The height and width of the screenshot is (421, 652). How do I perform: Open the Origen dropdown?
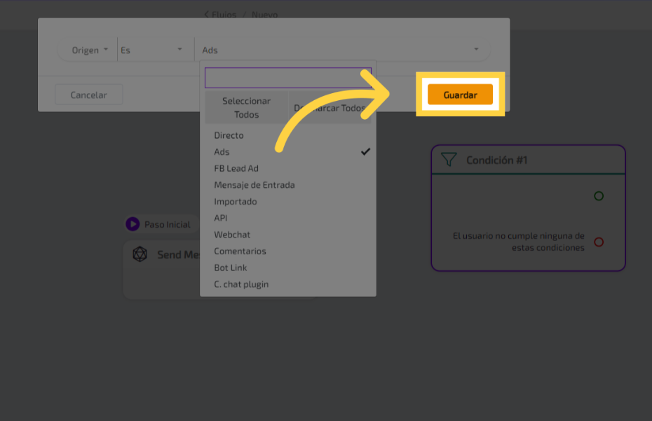click(89, 50)
